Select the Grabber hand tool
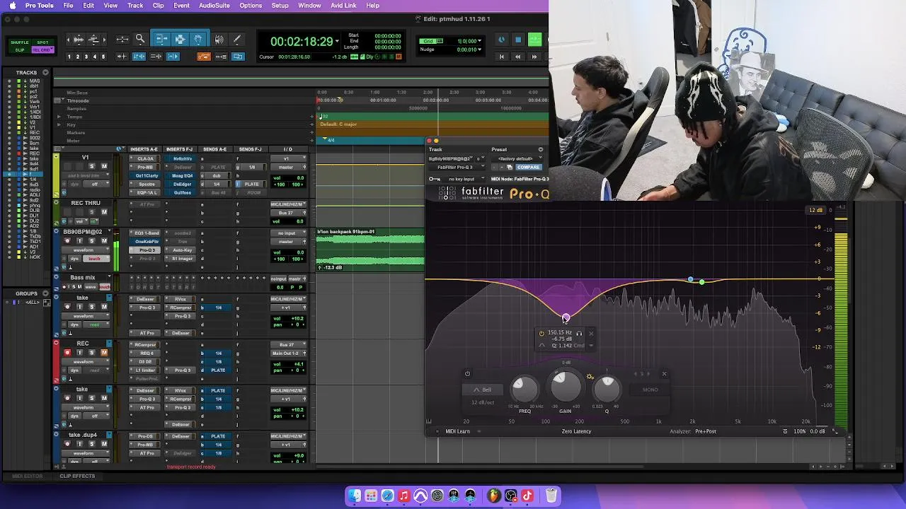906x509 pixels. click(x=198, y=40)
